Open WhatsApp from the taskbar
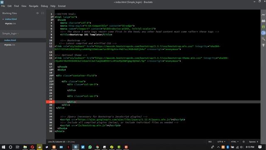 tap(90, 147)
